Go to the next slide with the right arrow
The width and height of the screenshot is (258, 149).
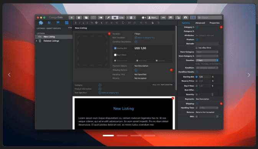[x=249, y=75]
